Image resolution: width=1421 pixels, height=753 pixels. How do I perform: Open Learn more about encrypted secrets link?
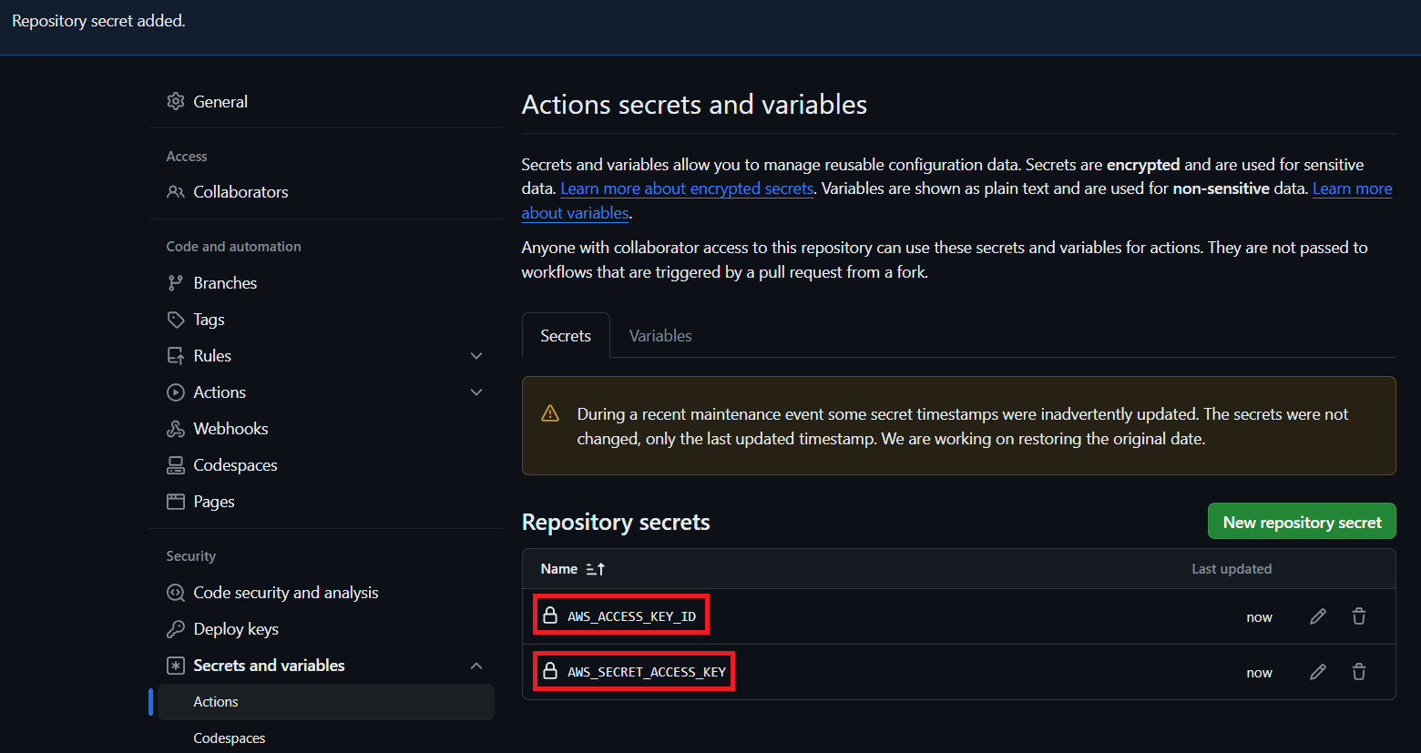point(687,188)
